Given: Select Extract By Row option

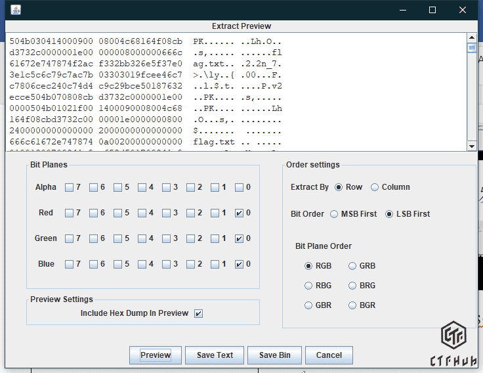Looking at the screenshot, I should 339,187.
